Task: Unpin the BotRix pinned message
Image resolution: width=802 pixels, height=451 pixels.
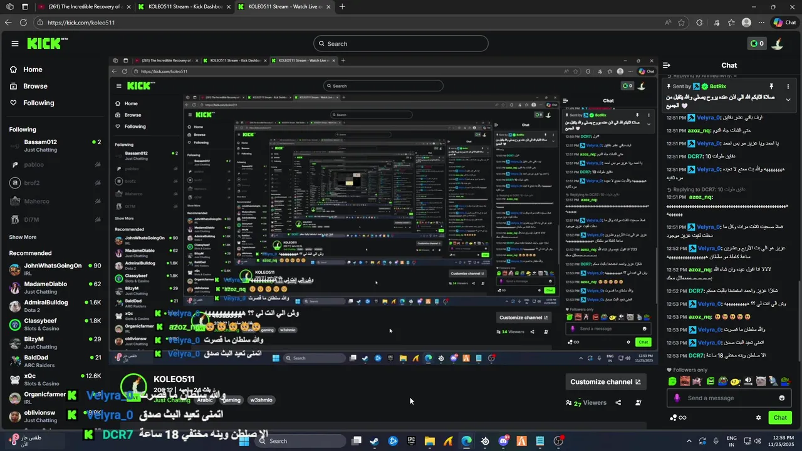Action: click(771, 86)
